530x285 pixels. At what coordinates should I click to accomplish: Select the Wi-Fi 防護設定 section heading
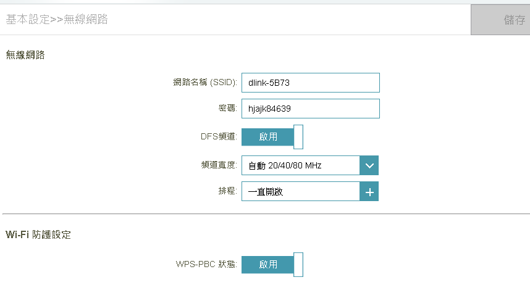pyautogui.click(x=38, y=234)
